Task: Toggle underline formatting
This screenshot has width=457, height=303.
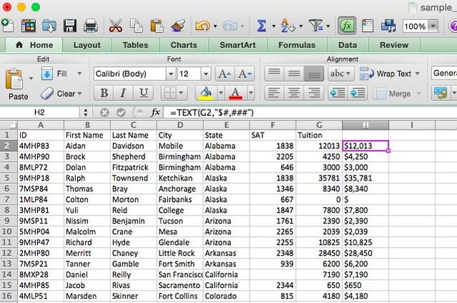Action: pyautogui.click(x=144, y=93)
